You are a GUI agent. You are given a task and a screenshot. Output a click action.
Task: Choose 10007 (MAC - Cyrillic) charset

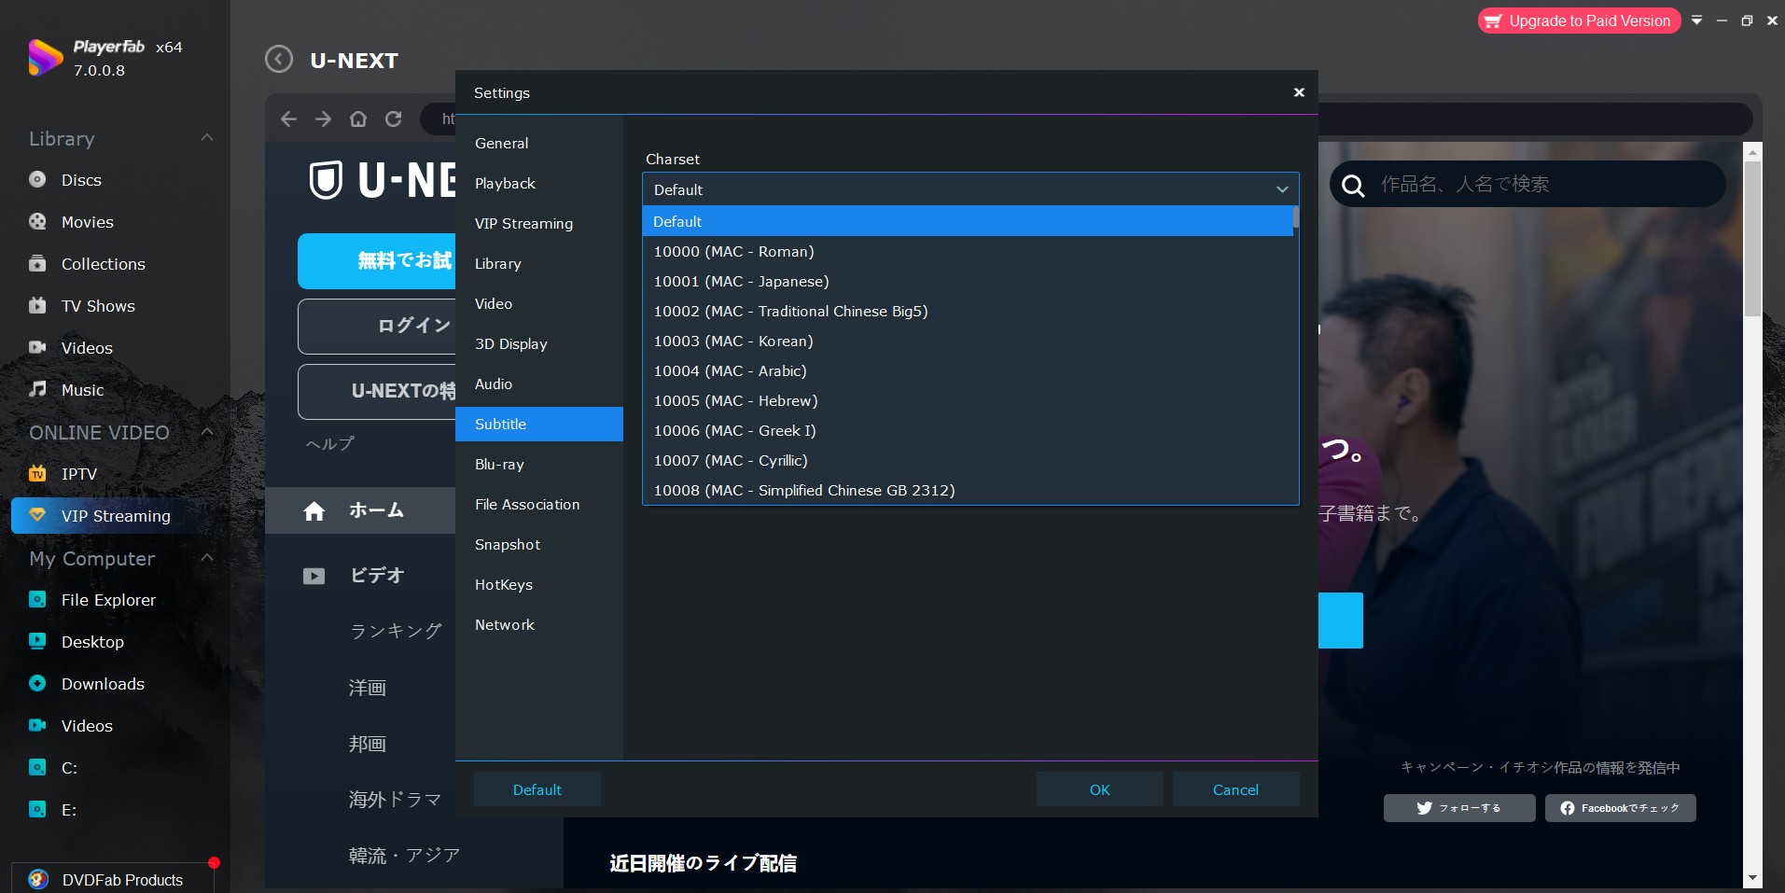968,460
